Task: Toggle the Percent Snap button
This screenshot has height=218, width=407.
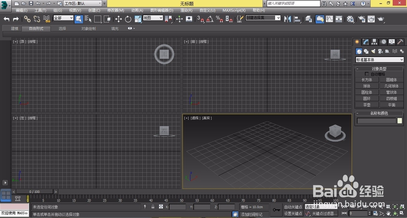Action: (x=219, y=19)
